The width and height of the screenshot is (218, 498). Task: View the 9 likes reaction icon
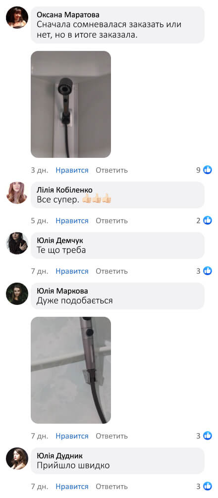[x=208, y=170]
